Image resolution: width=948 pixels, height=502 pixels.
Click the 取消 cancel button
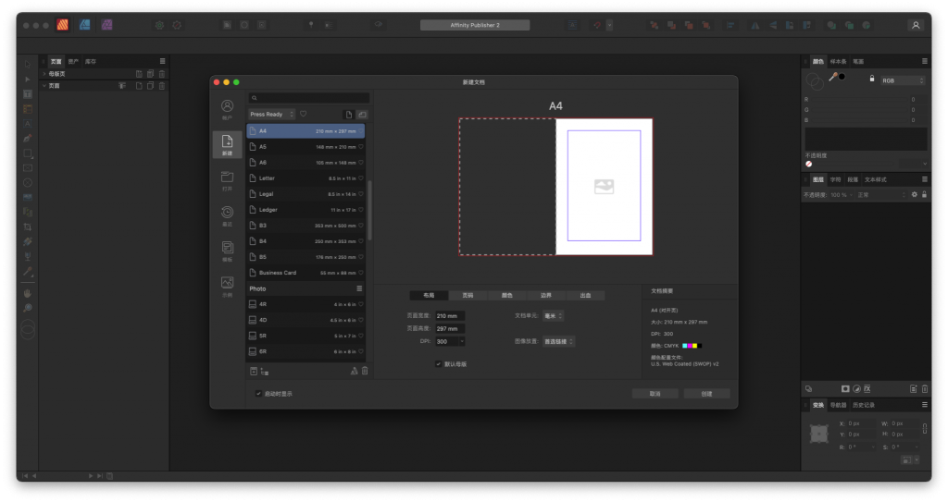(x=655, y=394)
